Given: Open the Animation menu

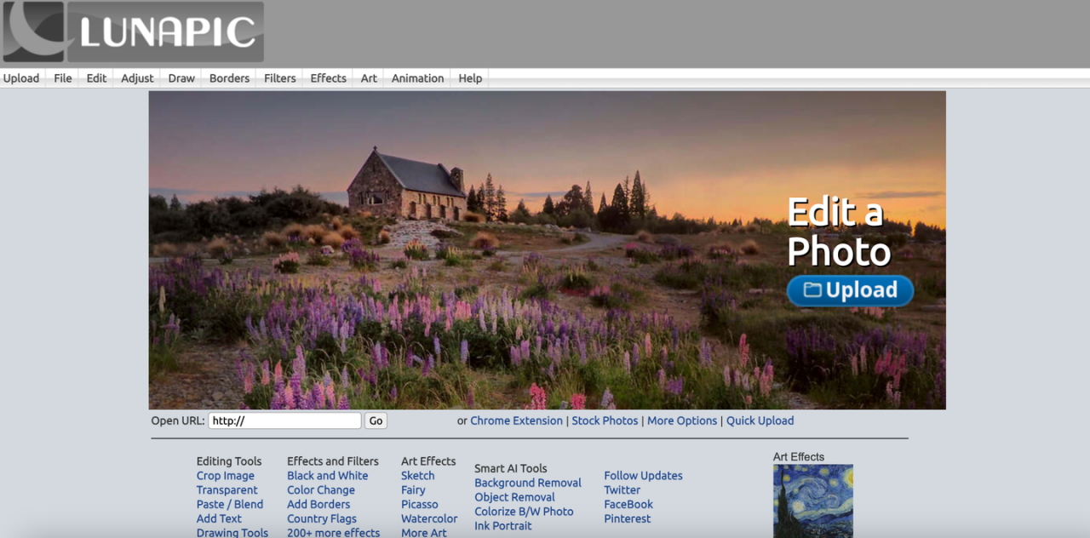Looking at the screenshot, I should point(417,78).
